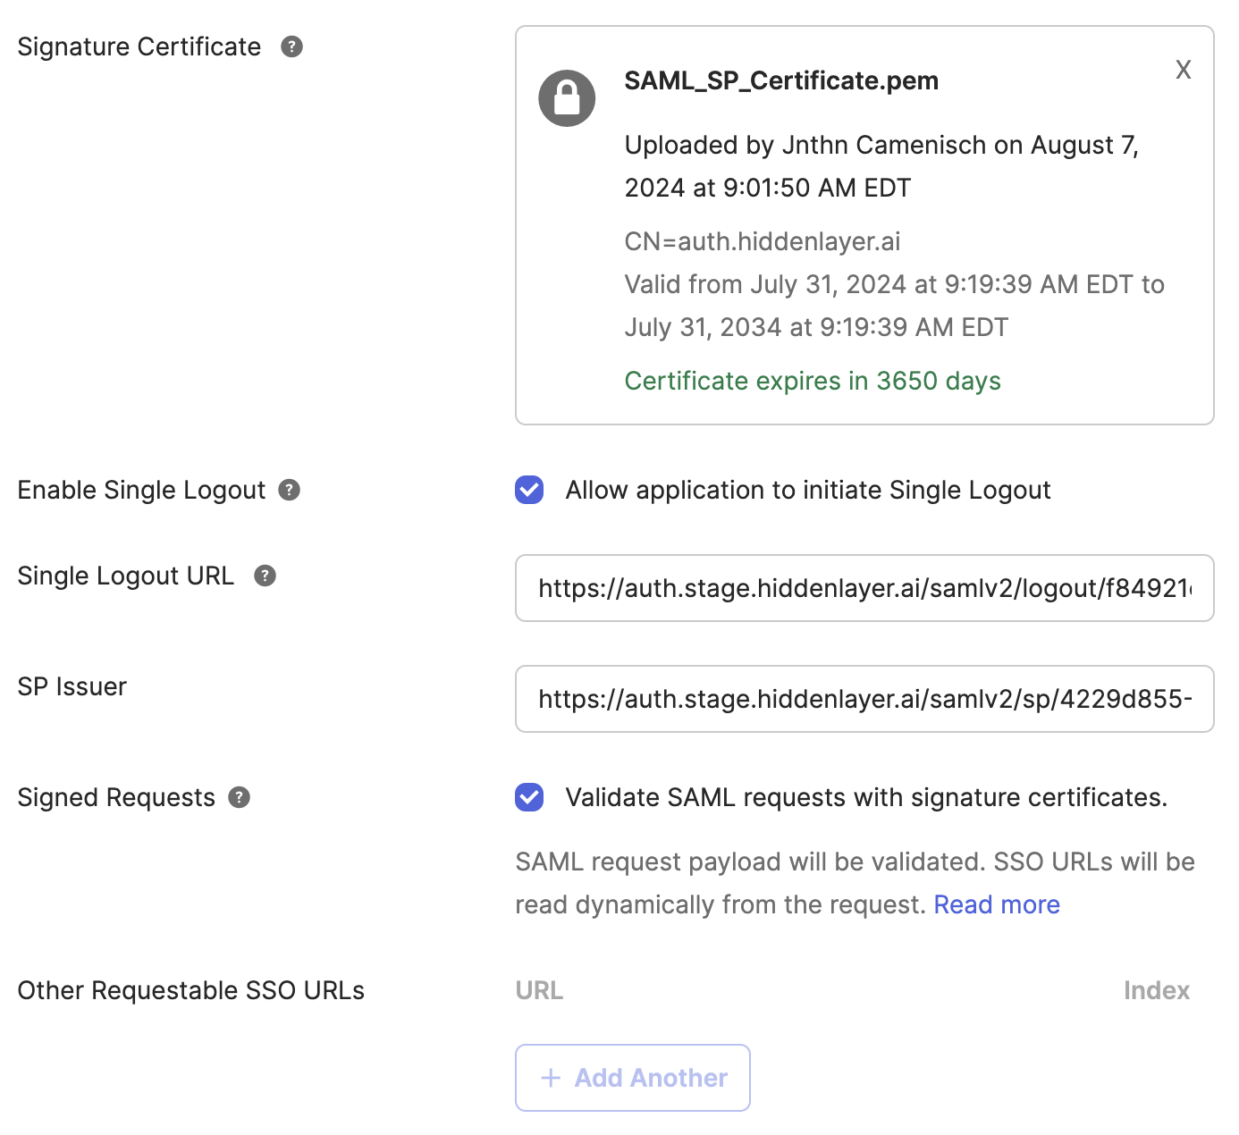Open the Signature Certificate help tooltip

[291, 46]
